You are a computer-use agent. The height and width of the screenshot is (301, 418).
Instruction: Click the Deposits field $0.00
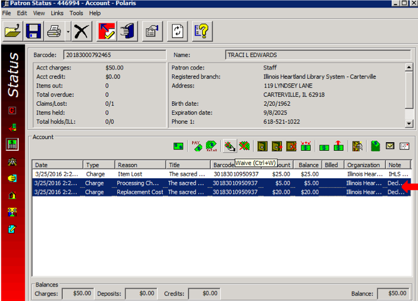point(141,293)
